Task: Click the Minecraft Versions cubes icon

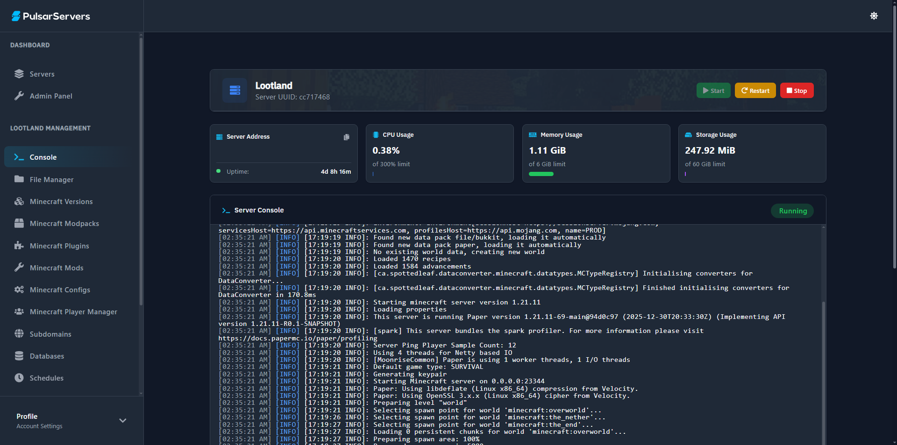Action: 19,201
